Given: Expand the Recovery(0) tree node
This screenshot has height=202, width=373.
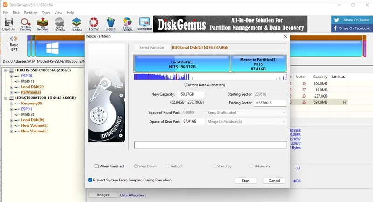Looking at the screenshot, I should click(11, 104).
